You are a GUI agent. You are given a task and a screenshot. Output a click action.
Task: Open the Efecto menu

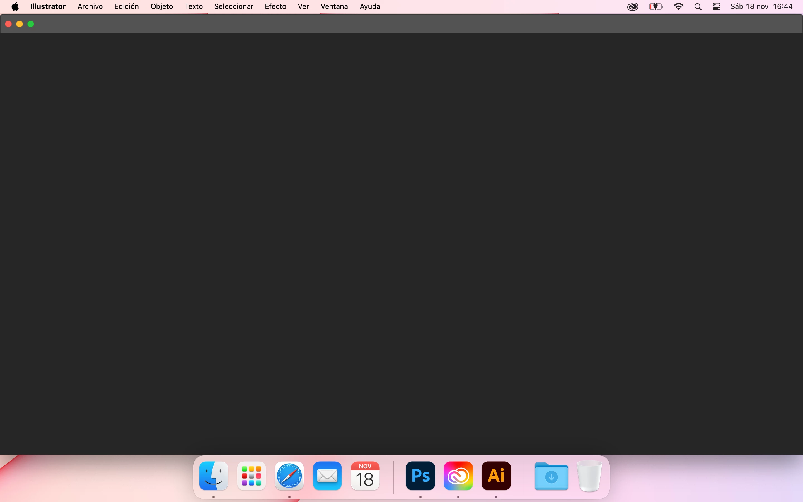click(275, 7)
